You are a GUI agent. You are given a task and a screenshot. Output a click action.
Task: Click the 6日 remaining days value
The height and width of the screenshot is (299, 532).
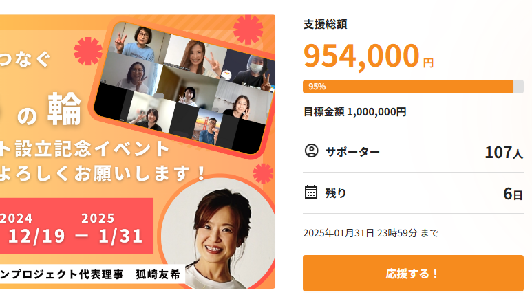coord(513,194)
